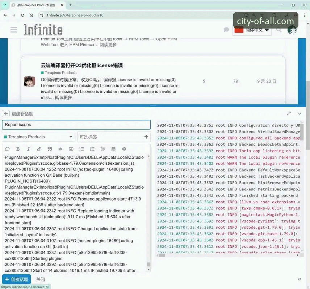This screenshot has height=289, width=310.
Task: Open the user avatar menu in header
Action: [292, 30]
